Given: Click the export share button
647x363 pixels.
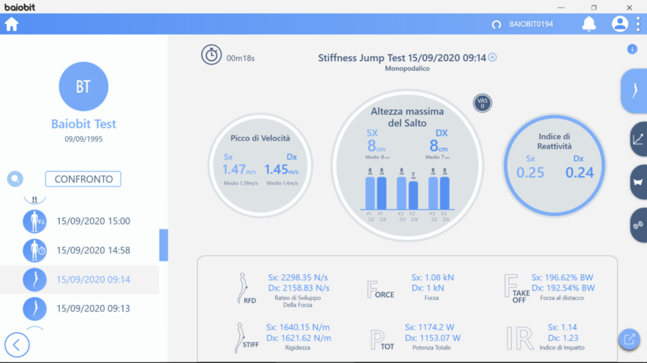Looking at the screenshot, I should (x=629, y=339).
